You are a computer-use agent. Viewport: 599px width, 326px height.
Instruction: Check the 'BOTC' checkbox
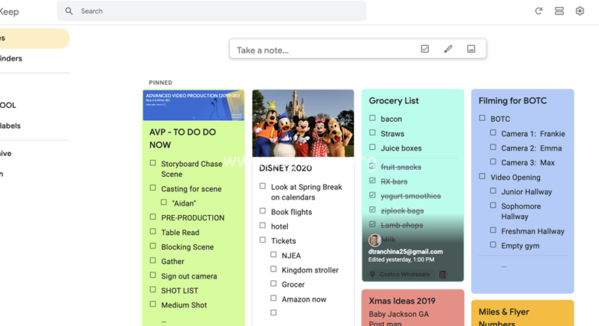[x=482, y=118]
